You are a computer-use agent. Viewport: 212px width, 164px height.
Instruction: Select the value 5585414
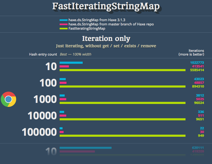(197, 70)
